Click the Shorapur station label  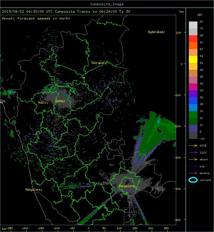coord(99,63)
